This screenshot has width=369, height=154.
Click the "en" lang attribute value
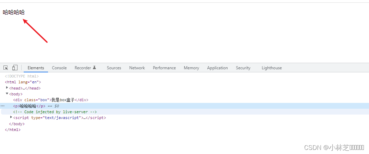pos(35,82)
